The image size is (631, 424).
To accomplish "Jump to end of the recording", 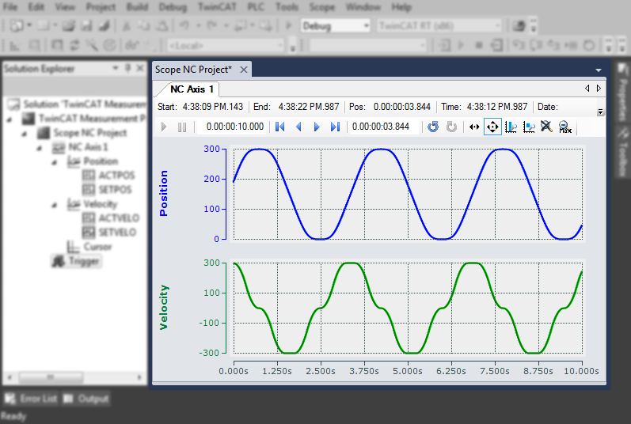I will point(335,127).
